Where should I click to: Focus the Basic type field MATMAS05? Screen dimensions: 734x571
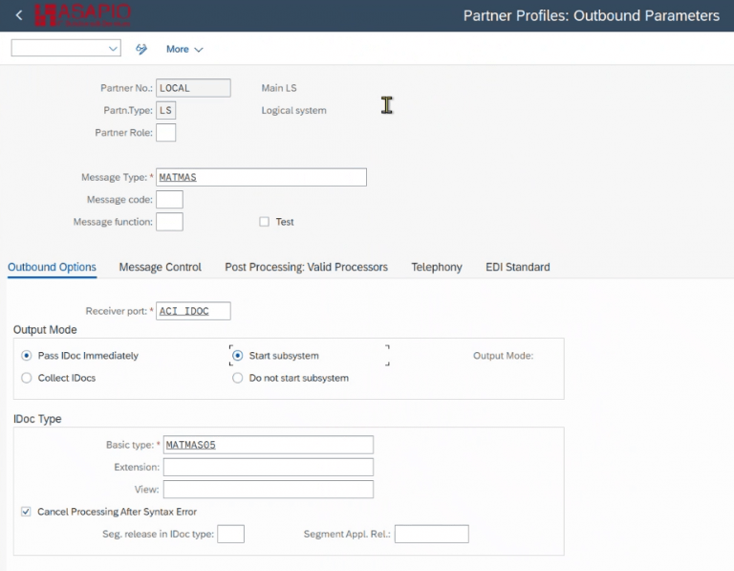tap(268, 445)
